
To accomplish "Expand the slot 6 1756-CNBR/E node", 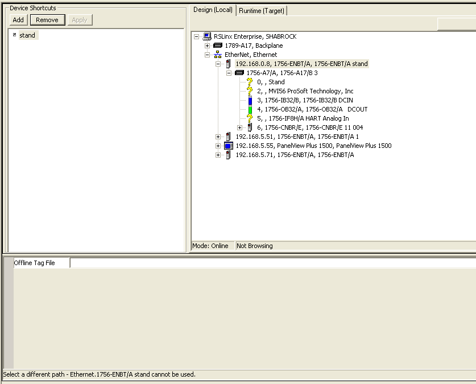I will pos(239,128).
